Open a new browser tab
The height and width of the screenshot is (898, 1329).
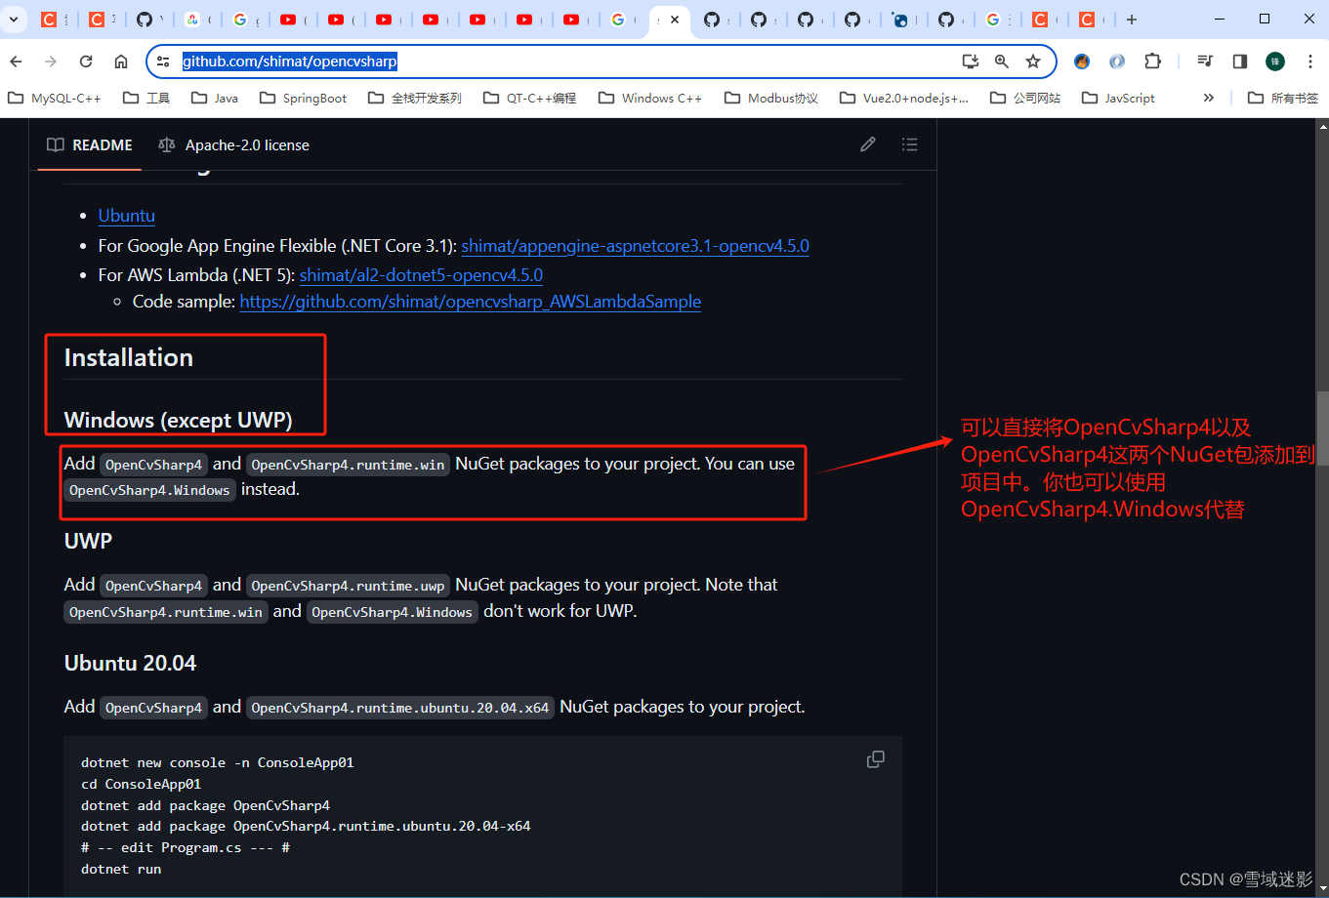1132,20
